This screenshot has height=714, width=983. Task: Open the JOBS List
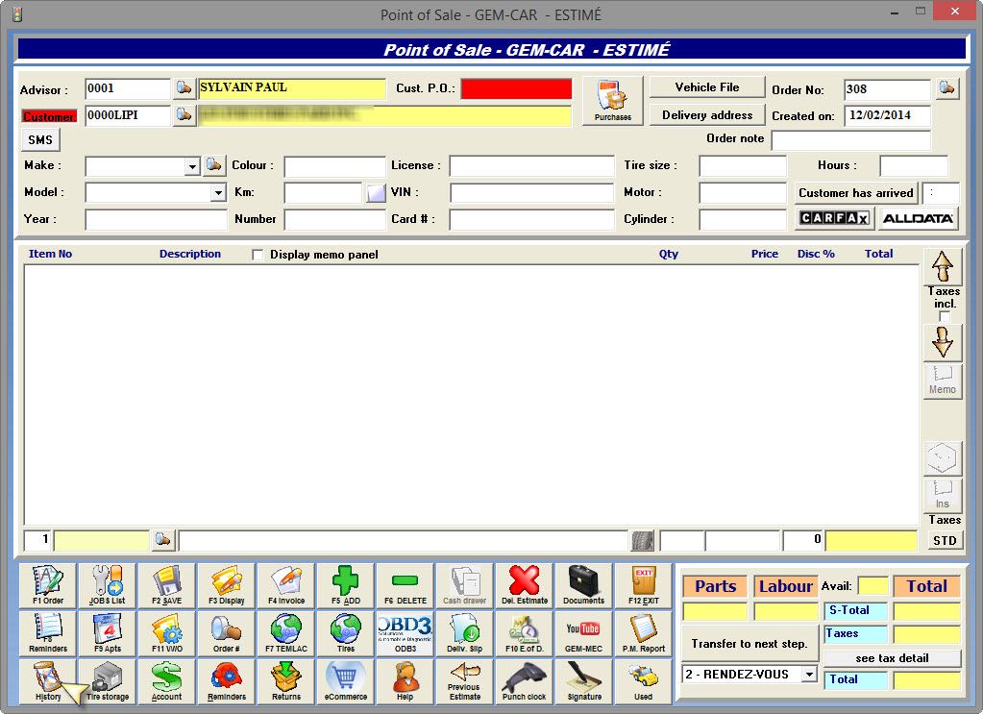pos(108,585)
